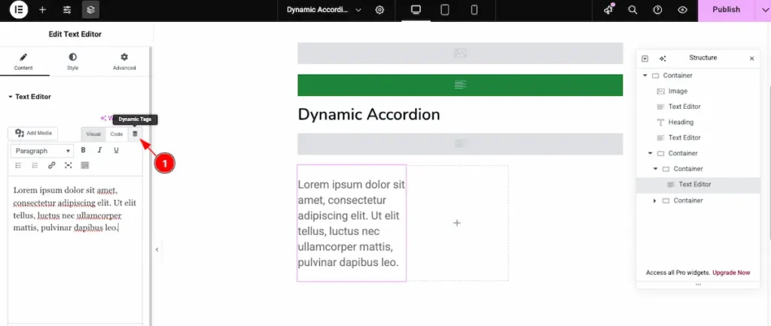Switch to mobile device preview

pos(474,10)
